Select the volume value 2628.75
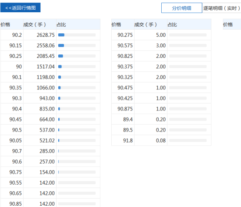 (46, 35)
